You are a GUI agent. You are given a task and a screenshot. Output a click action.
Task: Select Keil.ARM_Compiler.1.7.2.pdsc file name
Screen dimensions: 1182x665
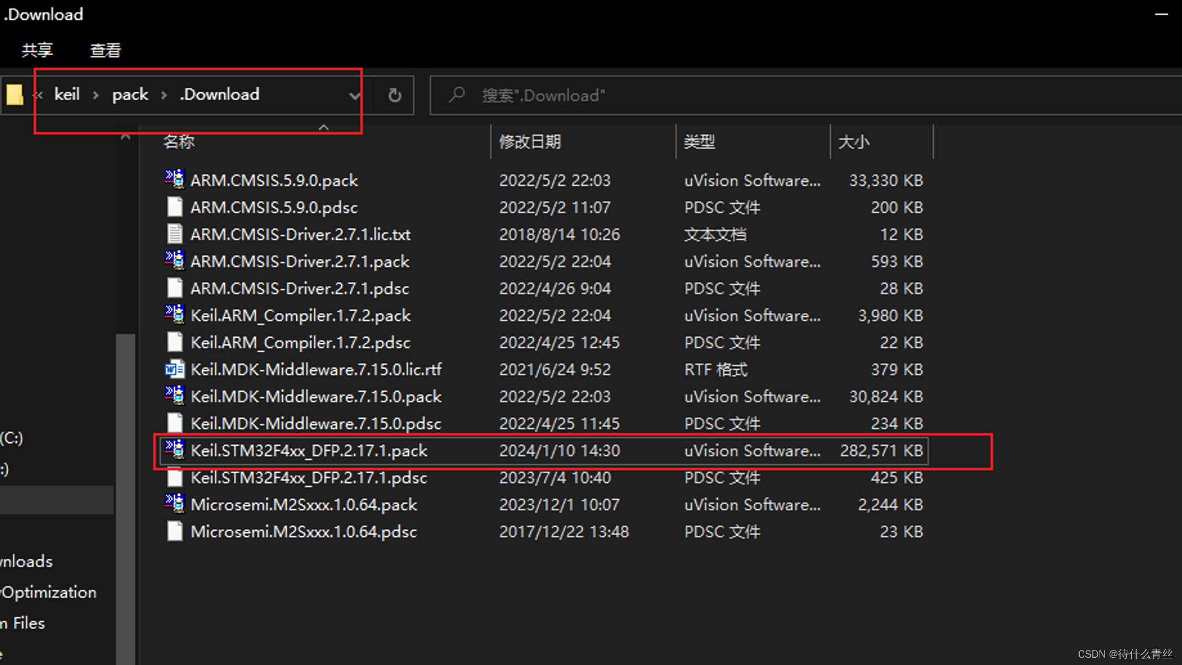pyautogui.click(x=301, y=343)
